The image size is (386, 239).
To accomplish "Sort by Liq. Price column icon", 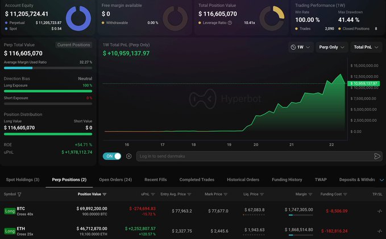I will click(x=262, y=195).
